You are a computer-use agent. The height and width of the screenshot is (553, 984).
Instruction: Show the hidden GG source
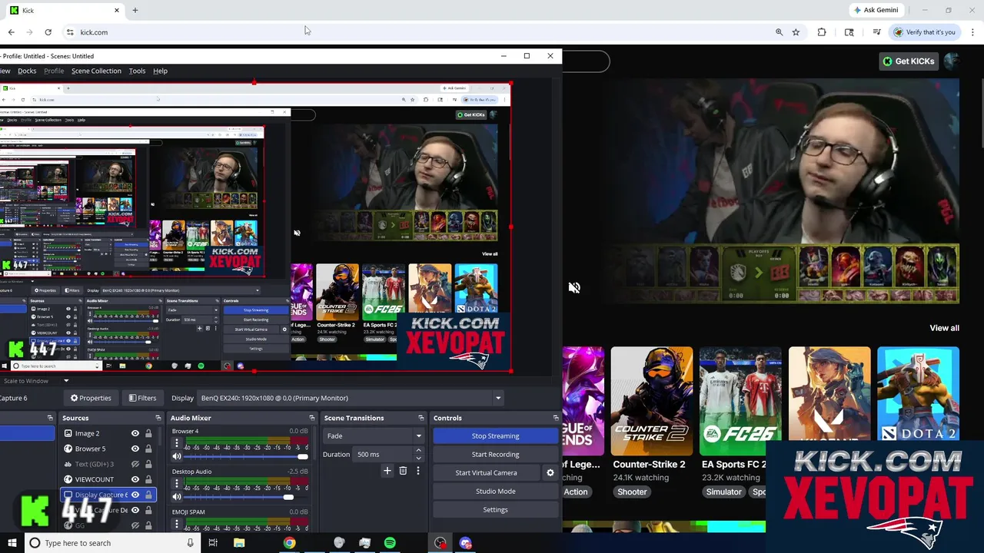point(135,525)
